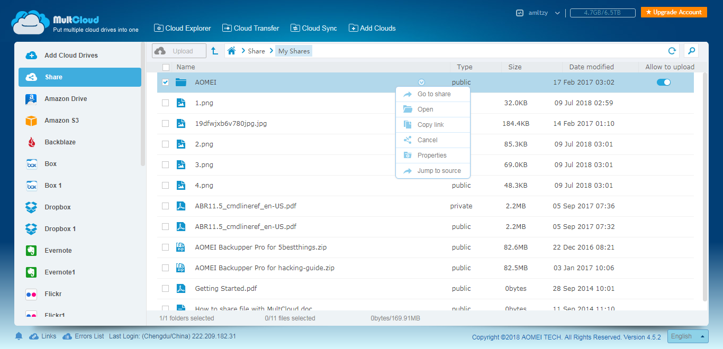Image resolution: width=723 pixels, height=349 pixels.
Task: Click the AOMEI row dropdown arrow
Action: pos(421,82)
